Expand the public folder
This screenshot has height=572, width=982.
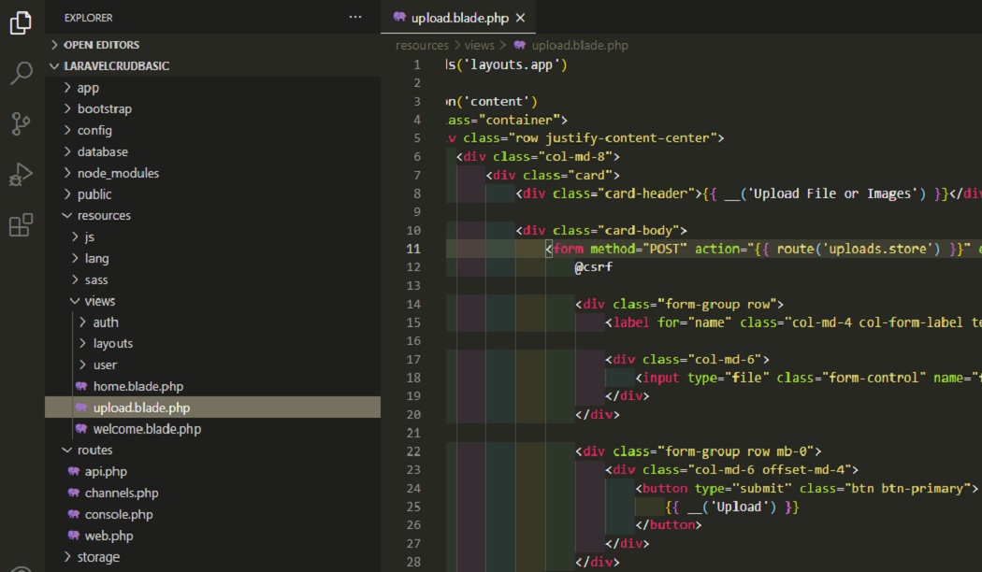pos(213,194)
